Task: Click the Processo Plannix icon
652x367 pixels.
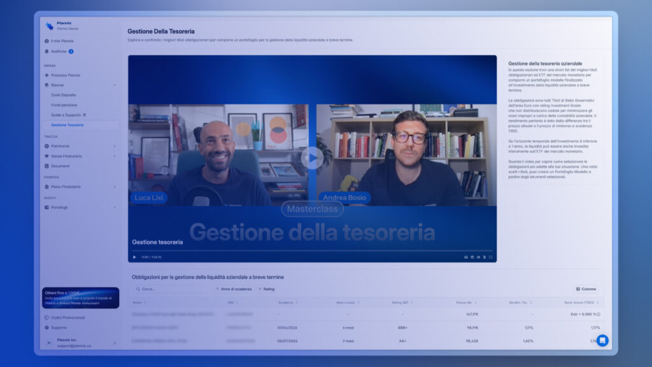Action: [46, 75]
